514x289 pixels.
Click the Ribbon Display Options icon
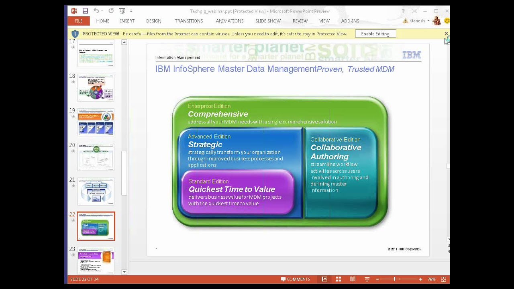point(414,11)
